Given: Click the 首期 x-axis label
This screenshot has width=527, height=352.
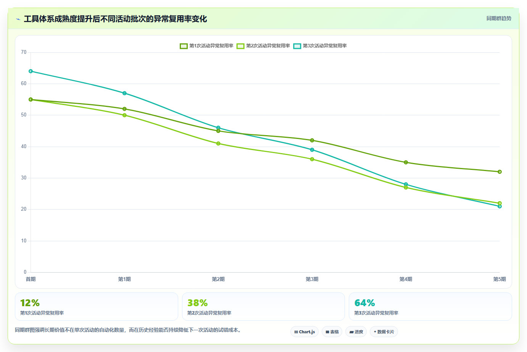Looking at the screenshot, I should tap(31, 279).
